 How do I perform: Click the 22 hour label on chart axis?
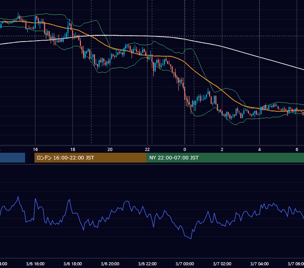[x=148, y=150]
